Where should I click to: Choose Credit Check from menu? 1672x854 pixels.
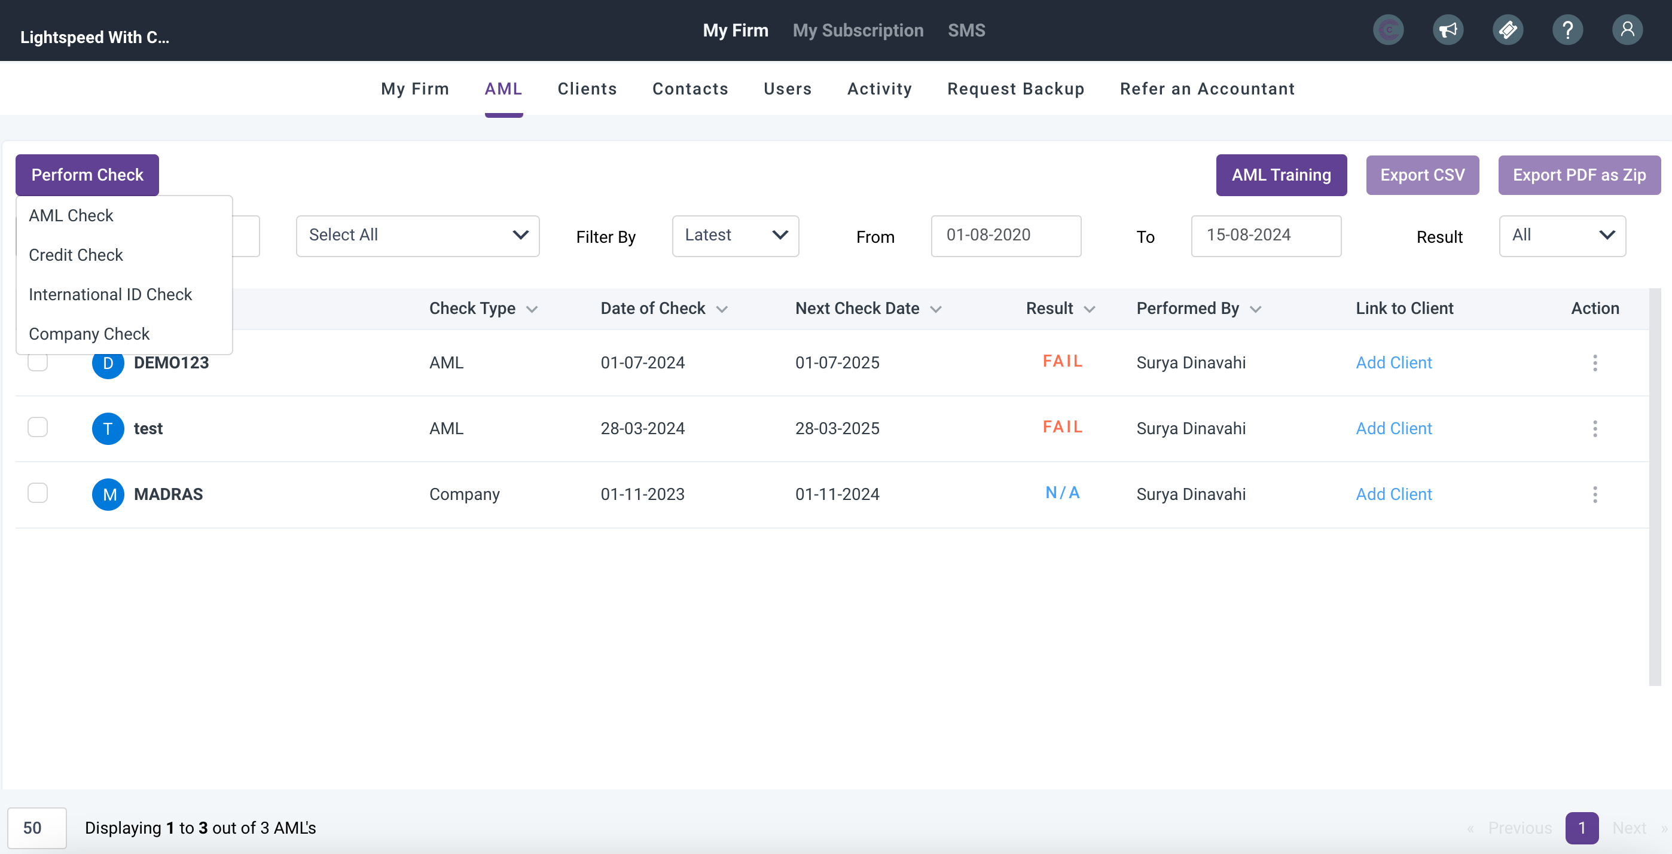coord(76,255)
